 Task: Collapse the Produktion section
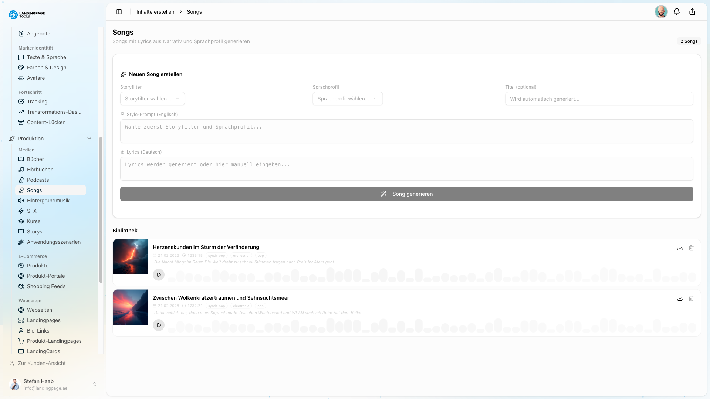pos(89,139)
